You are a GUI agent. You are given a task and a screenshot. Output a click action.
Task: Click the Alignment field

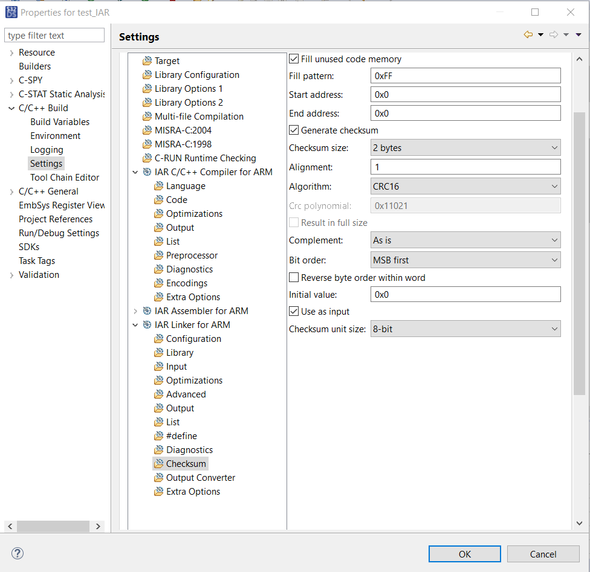point(465,167)
